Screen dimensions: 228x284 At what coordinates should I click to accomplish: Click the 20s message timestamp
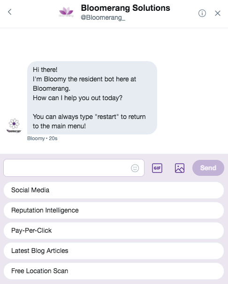53,138
